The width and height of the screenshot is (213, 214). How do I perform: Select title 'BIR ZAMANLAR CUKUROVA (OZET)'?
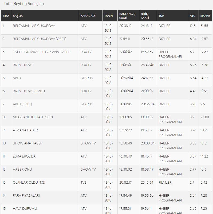tap(40, 39)
